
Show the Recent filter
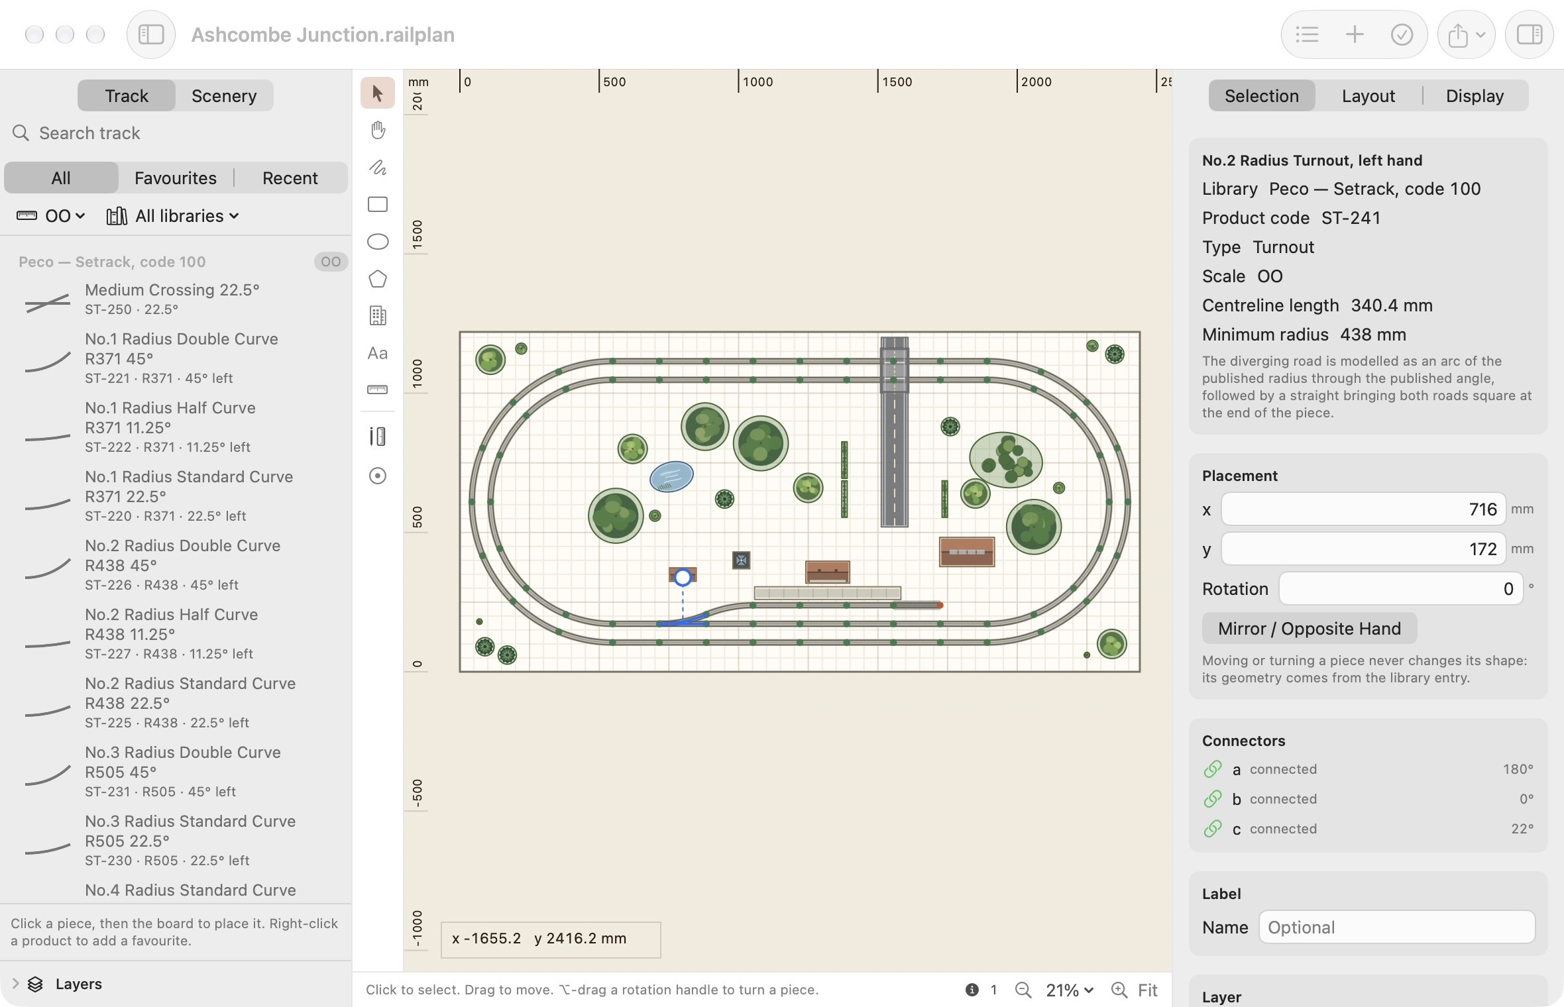pos(290,178)
